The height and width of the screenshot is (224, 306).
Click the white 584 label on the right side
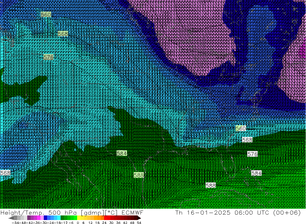(256, 173)
